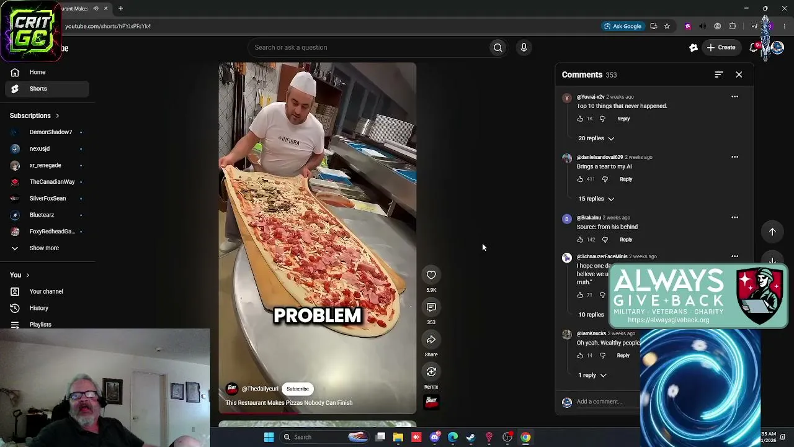Like the Short video
This screenshot has width=794, height=447.
click(x=431, y=275)
